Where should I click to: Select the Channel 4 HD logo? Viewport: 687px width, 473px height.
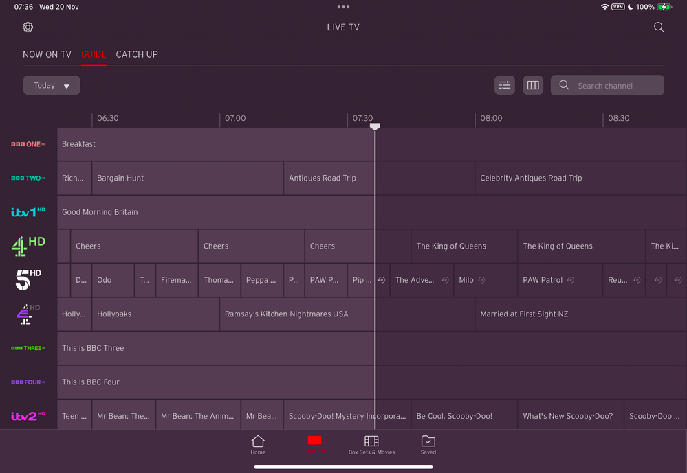28,246
